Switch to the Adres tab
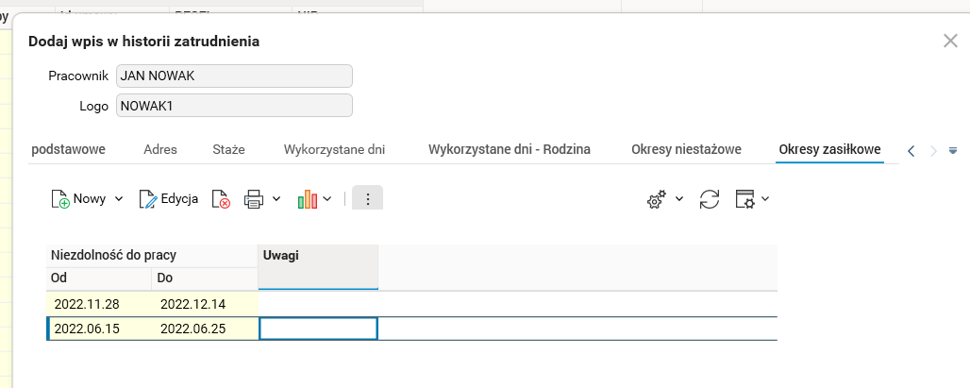This screenshot has height=388, width=970. pos(160,149)
